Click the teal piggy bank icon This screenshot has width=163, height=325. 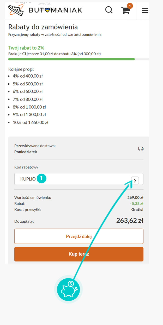pos(68,289)
